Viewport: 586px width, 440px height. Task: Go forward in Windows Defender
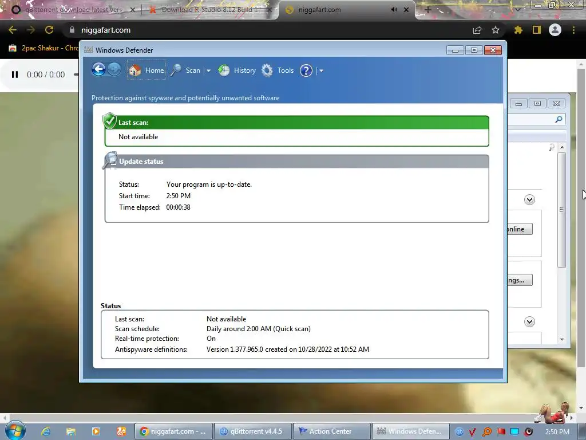click(114, 69)
